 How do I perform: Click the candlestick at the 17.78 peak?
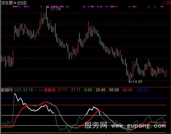point(47,13)
